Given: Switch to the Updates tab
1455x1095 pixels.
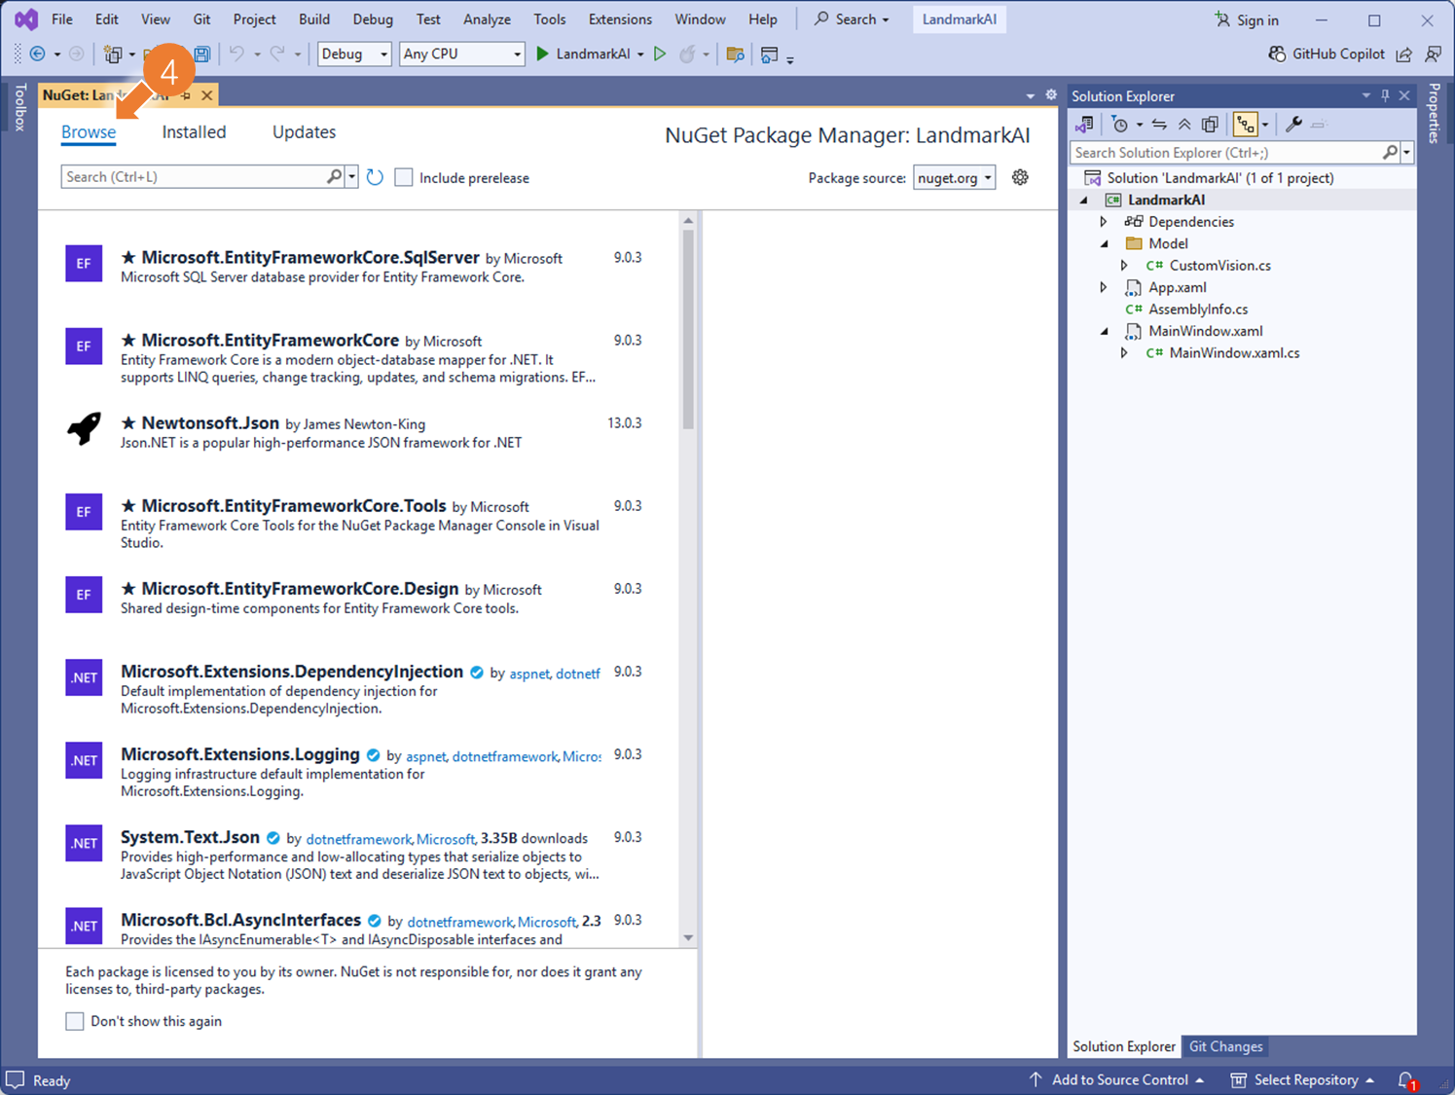Looking at the screenshot, I should point(304,132).
